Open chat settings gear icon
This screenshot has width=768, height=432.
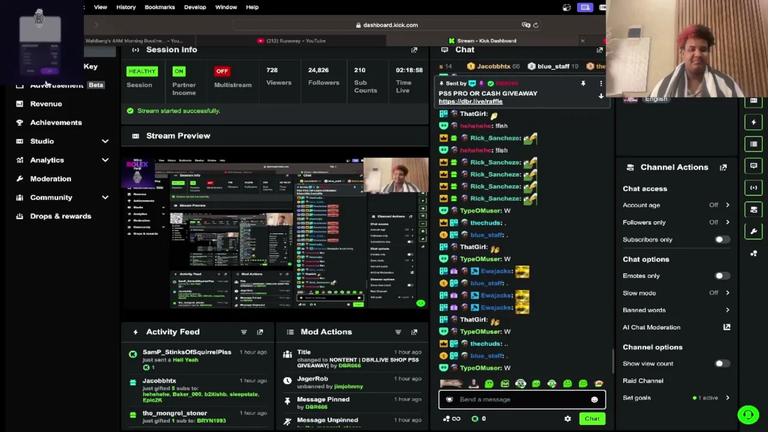click(568, 419)
